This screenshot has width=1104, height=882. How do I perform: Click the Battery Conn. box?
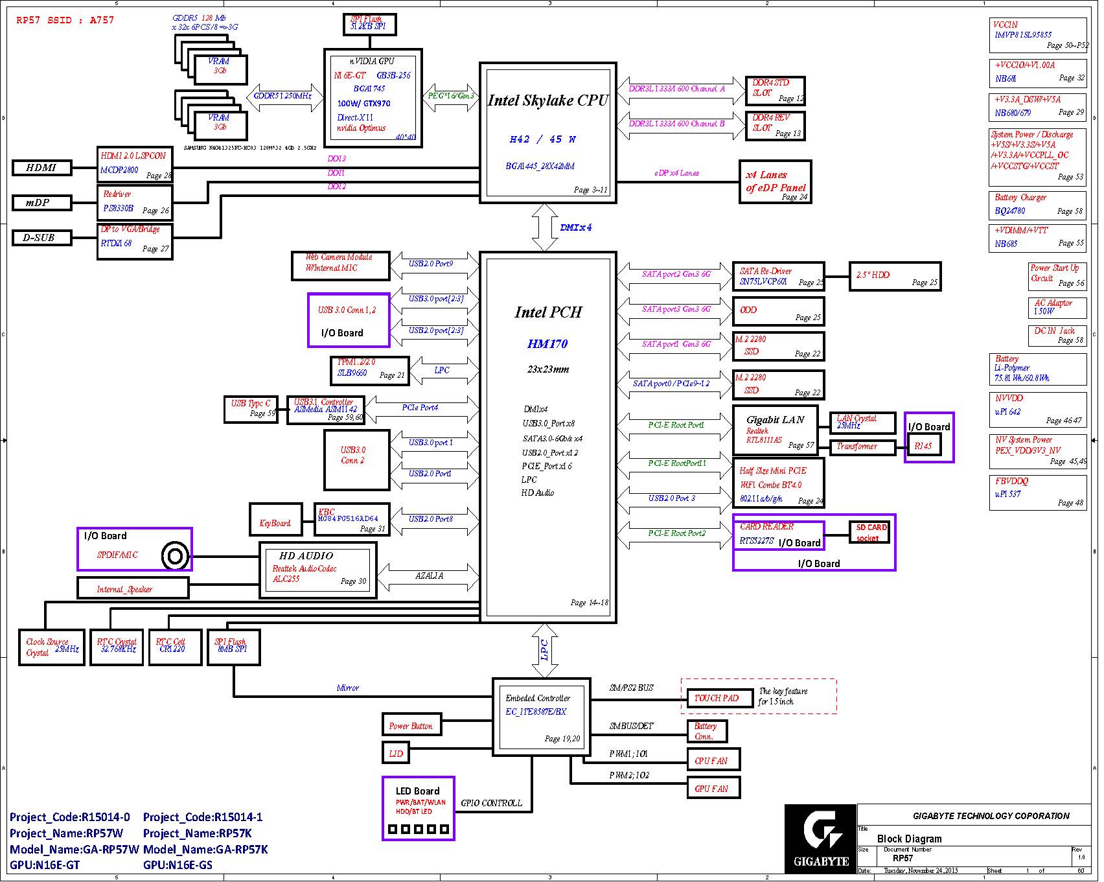(x=707, y=731)
